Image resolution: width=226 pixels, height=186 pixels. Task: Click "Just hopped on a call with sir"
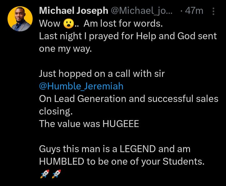102,74
